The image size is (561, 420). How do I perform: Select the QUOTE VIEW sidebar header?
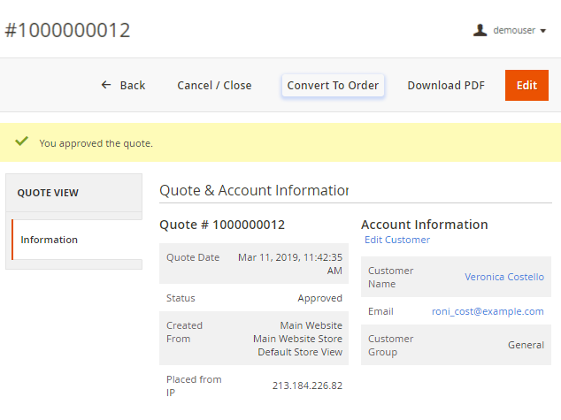(48, 193)
